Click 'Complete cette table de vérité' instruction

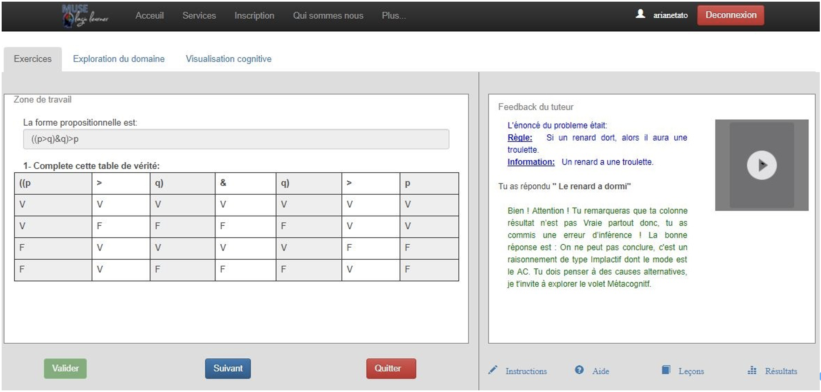(96, 166)
